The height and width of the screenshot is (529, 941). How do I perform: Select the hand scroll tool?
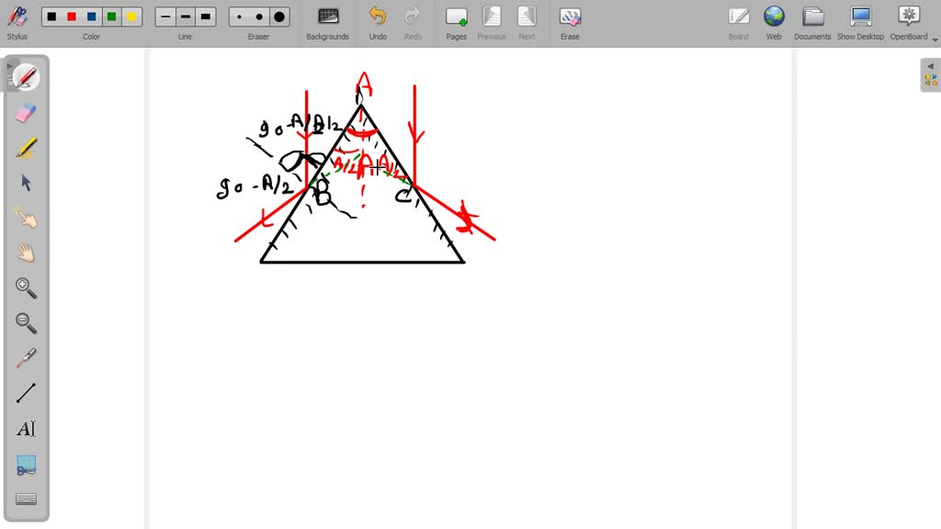[25, 253]
